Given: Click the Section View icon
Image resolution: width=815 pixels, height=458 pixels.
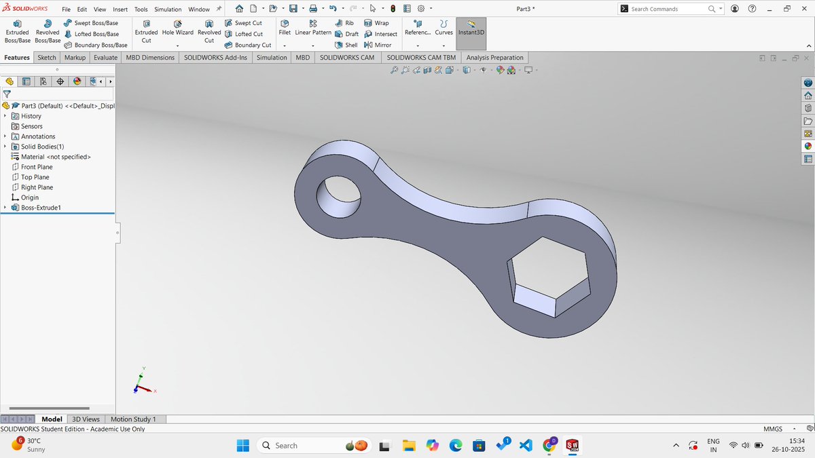Looking at the screenshot, I should point(427,70).
